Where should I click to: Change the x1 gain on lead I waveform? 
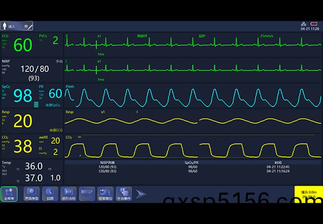coord(99,61)
